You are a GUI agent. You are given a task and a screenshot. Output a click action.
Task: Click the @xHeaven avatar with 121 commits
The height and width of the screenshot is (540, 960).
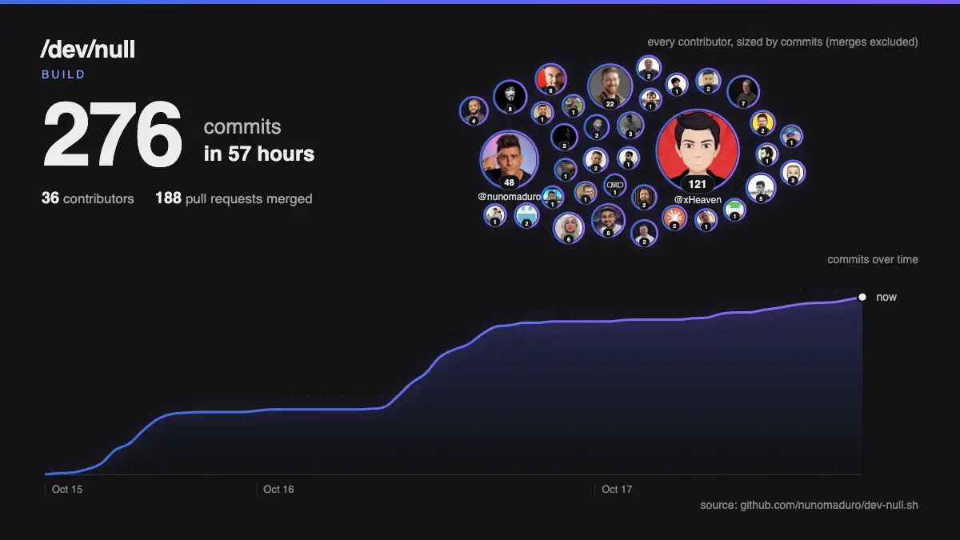click(x=698, y=151)
